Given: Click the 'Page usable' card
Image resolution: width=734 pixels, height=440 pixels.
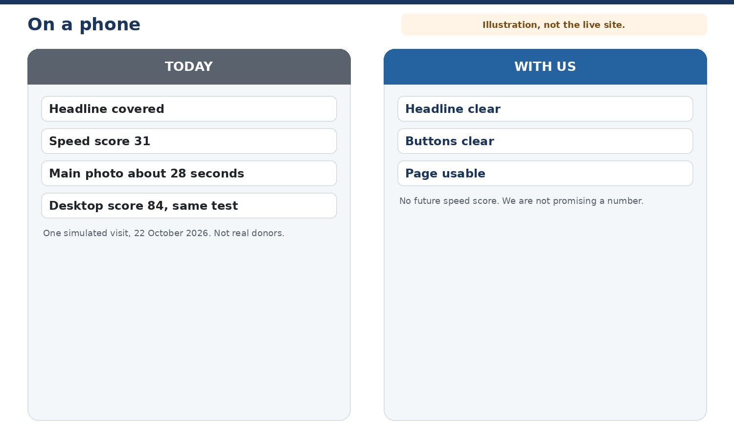Looking at the screenshot, I should point(545,174).
